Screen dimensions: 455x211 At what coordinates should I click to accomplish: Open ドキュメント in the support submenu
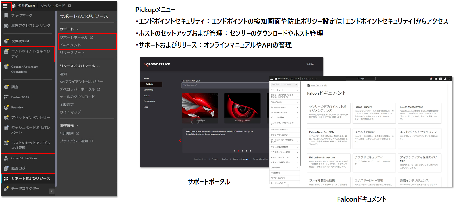tap(70, 45)
